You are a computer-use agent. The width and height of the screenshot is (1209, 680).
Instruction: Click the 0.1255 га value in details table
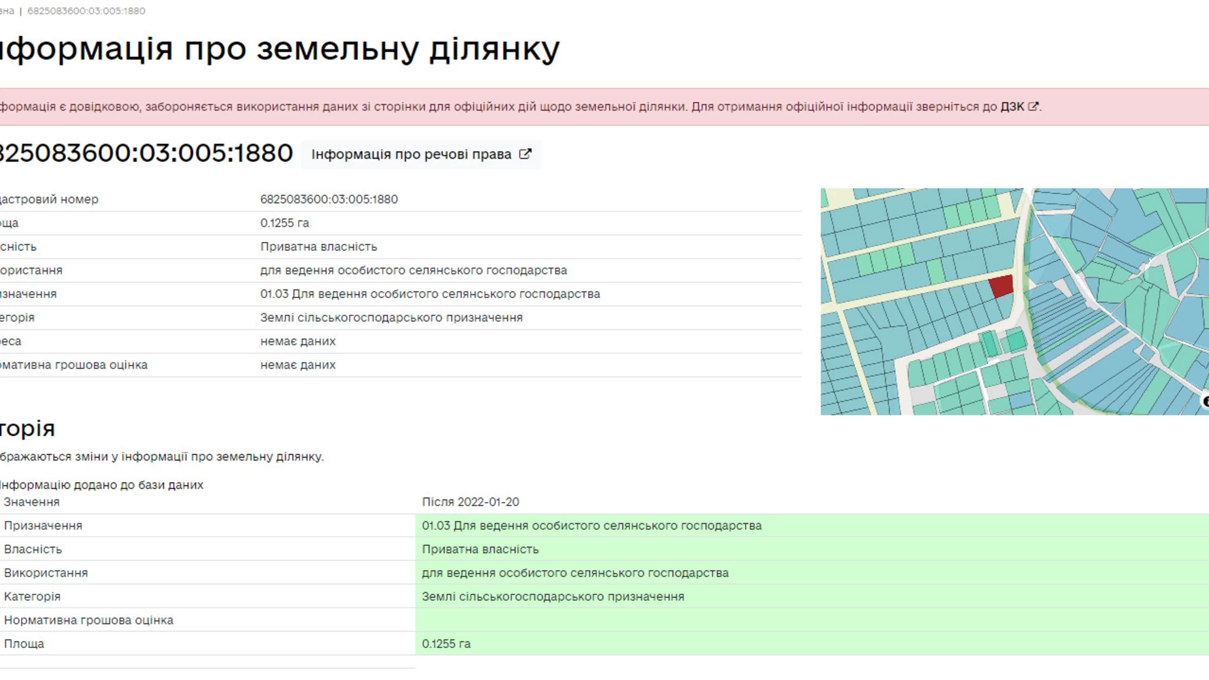tap(284, 223)
